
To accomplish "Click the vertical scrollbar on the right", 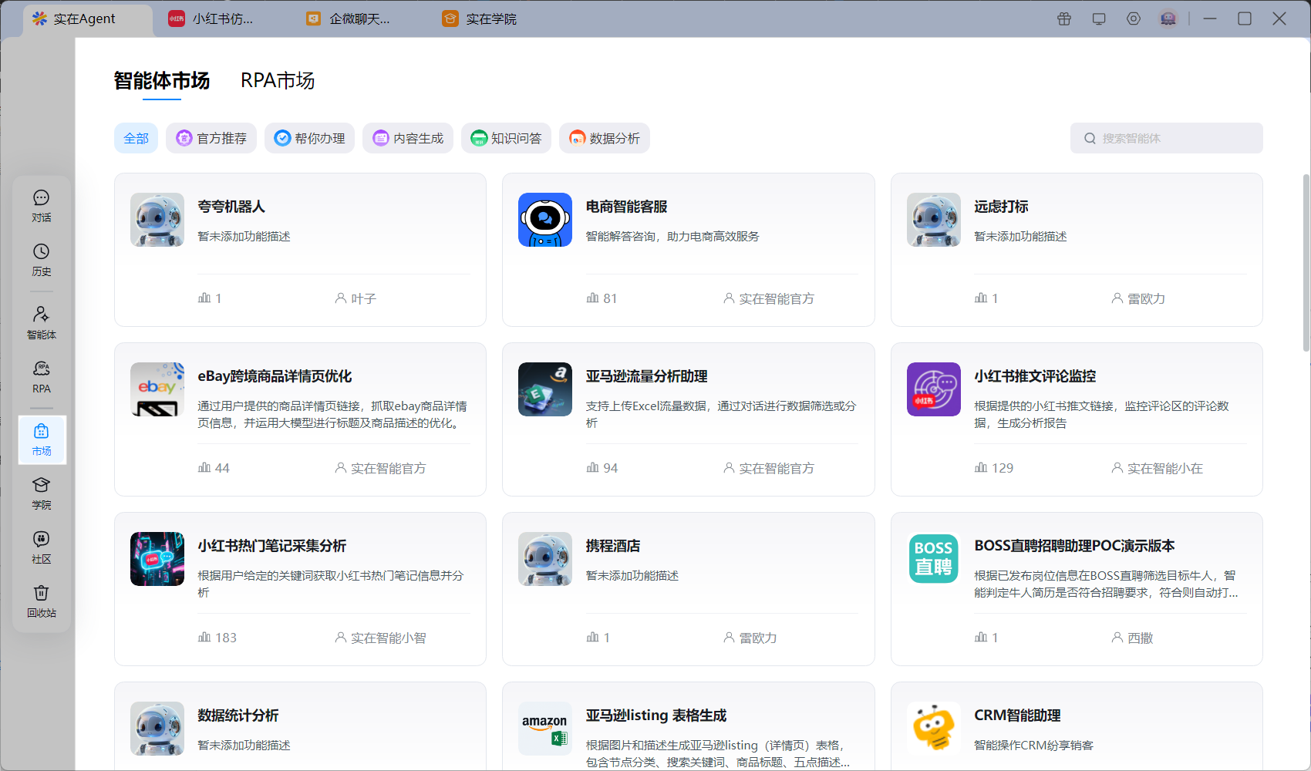I will pyautogui.click(x=1306, y=262).
